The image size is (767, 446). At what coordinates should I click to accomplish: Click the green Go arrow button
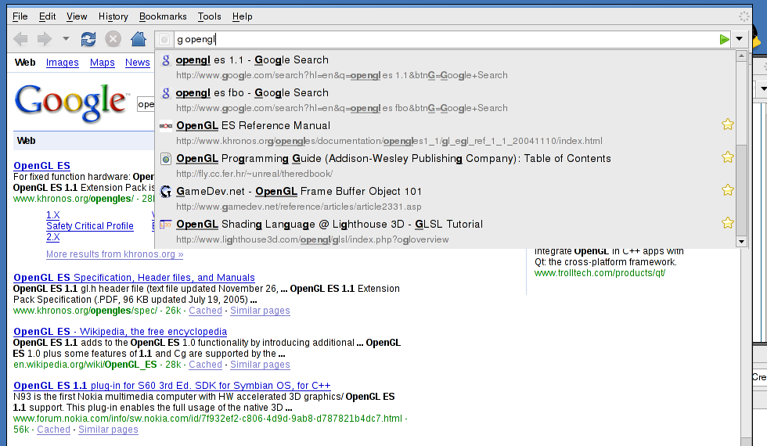[724, 40]
